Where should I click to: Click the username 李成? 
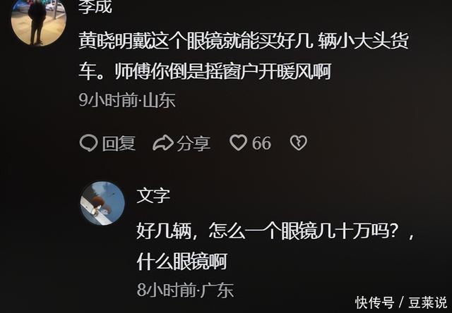point(95,6)
